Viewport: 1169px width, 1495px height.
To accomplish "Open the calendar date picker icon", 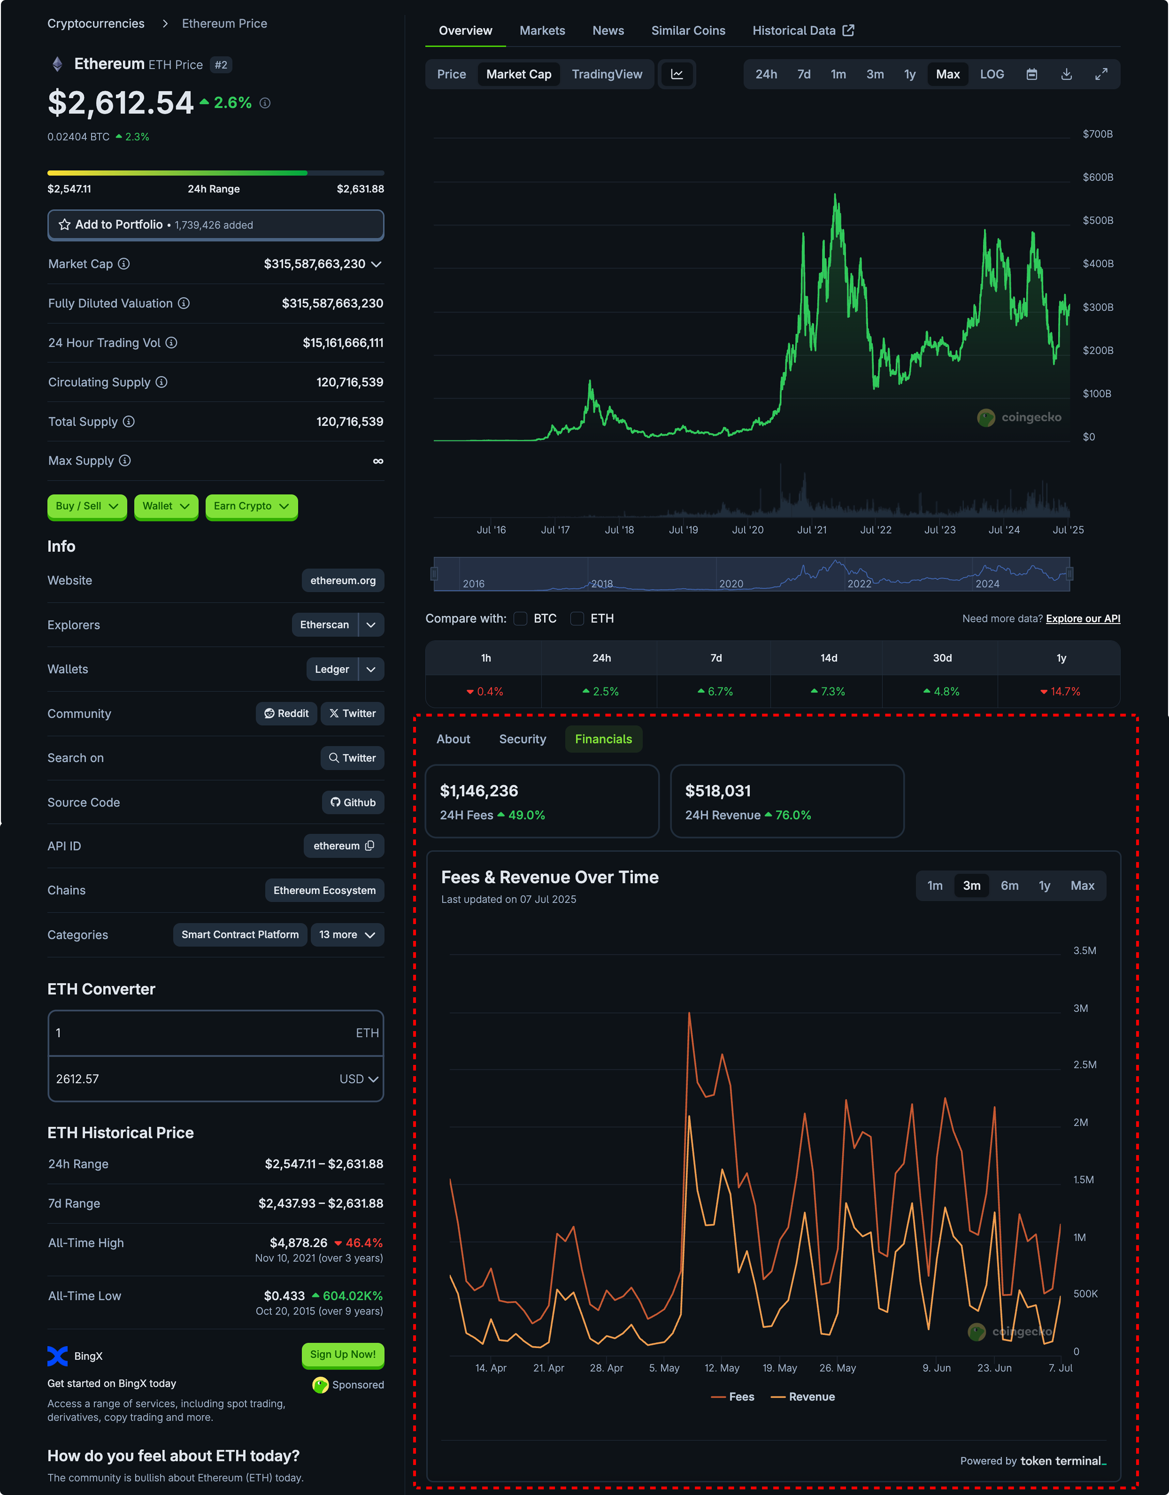I will (x=1031, y=74).
